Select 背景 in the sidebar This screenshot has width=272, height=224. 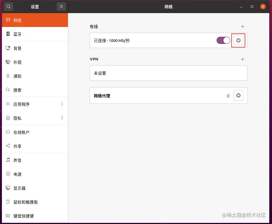(35, 48)
